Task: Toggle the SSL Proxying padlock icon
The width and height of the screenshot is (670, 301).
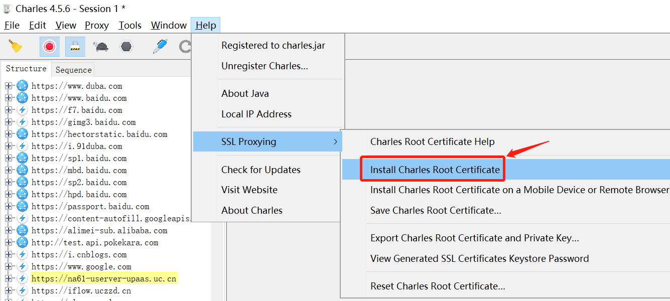Action: [75, 47]
